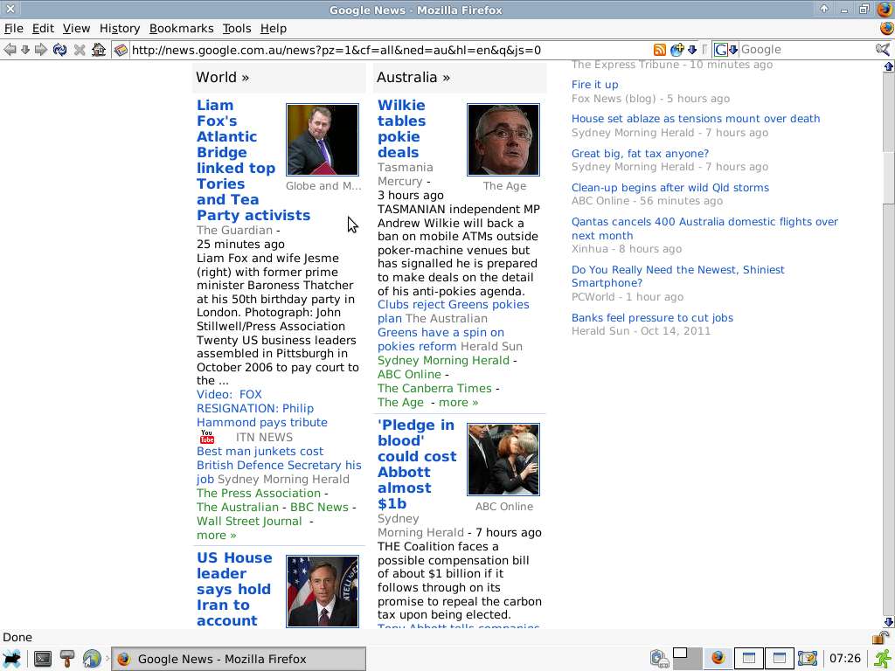Open 'Banks feel pressure to cut jobs' link
The width and height of the screenshot is (895, 671).
[652, 318]
